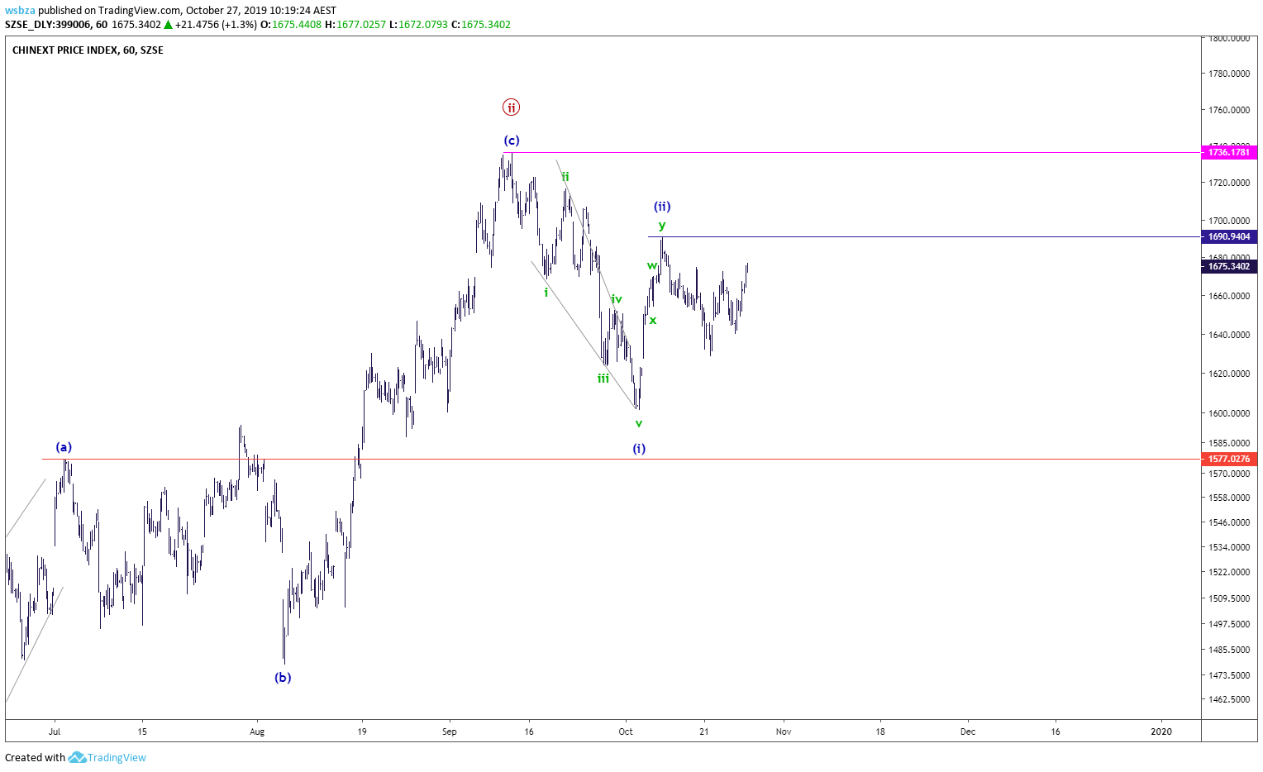Select the magenta 1736.1781 price label
The image size is (1263, 772).
(1229, 152)
